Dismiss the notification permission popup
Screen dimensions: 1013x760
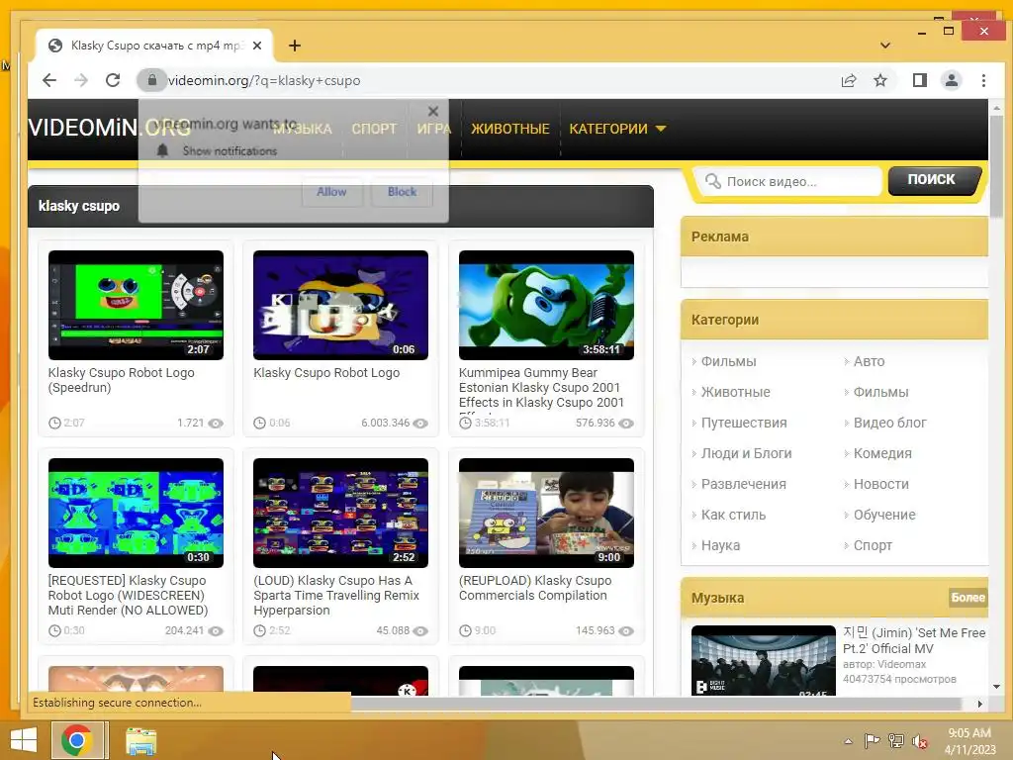(x=433, y=111)
